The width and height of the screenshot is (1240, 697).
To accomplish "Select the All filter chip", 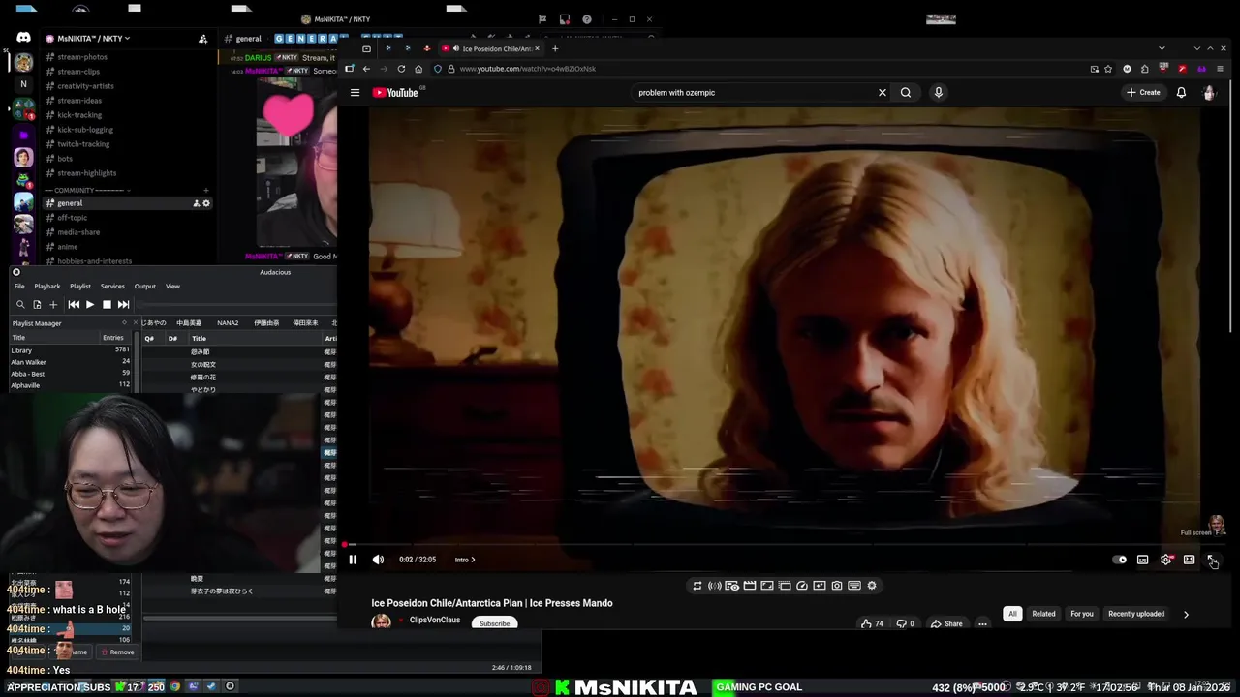I will click(x=1012, y=614).
